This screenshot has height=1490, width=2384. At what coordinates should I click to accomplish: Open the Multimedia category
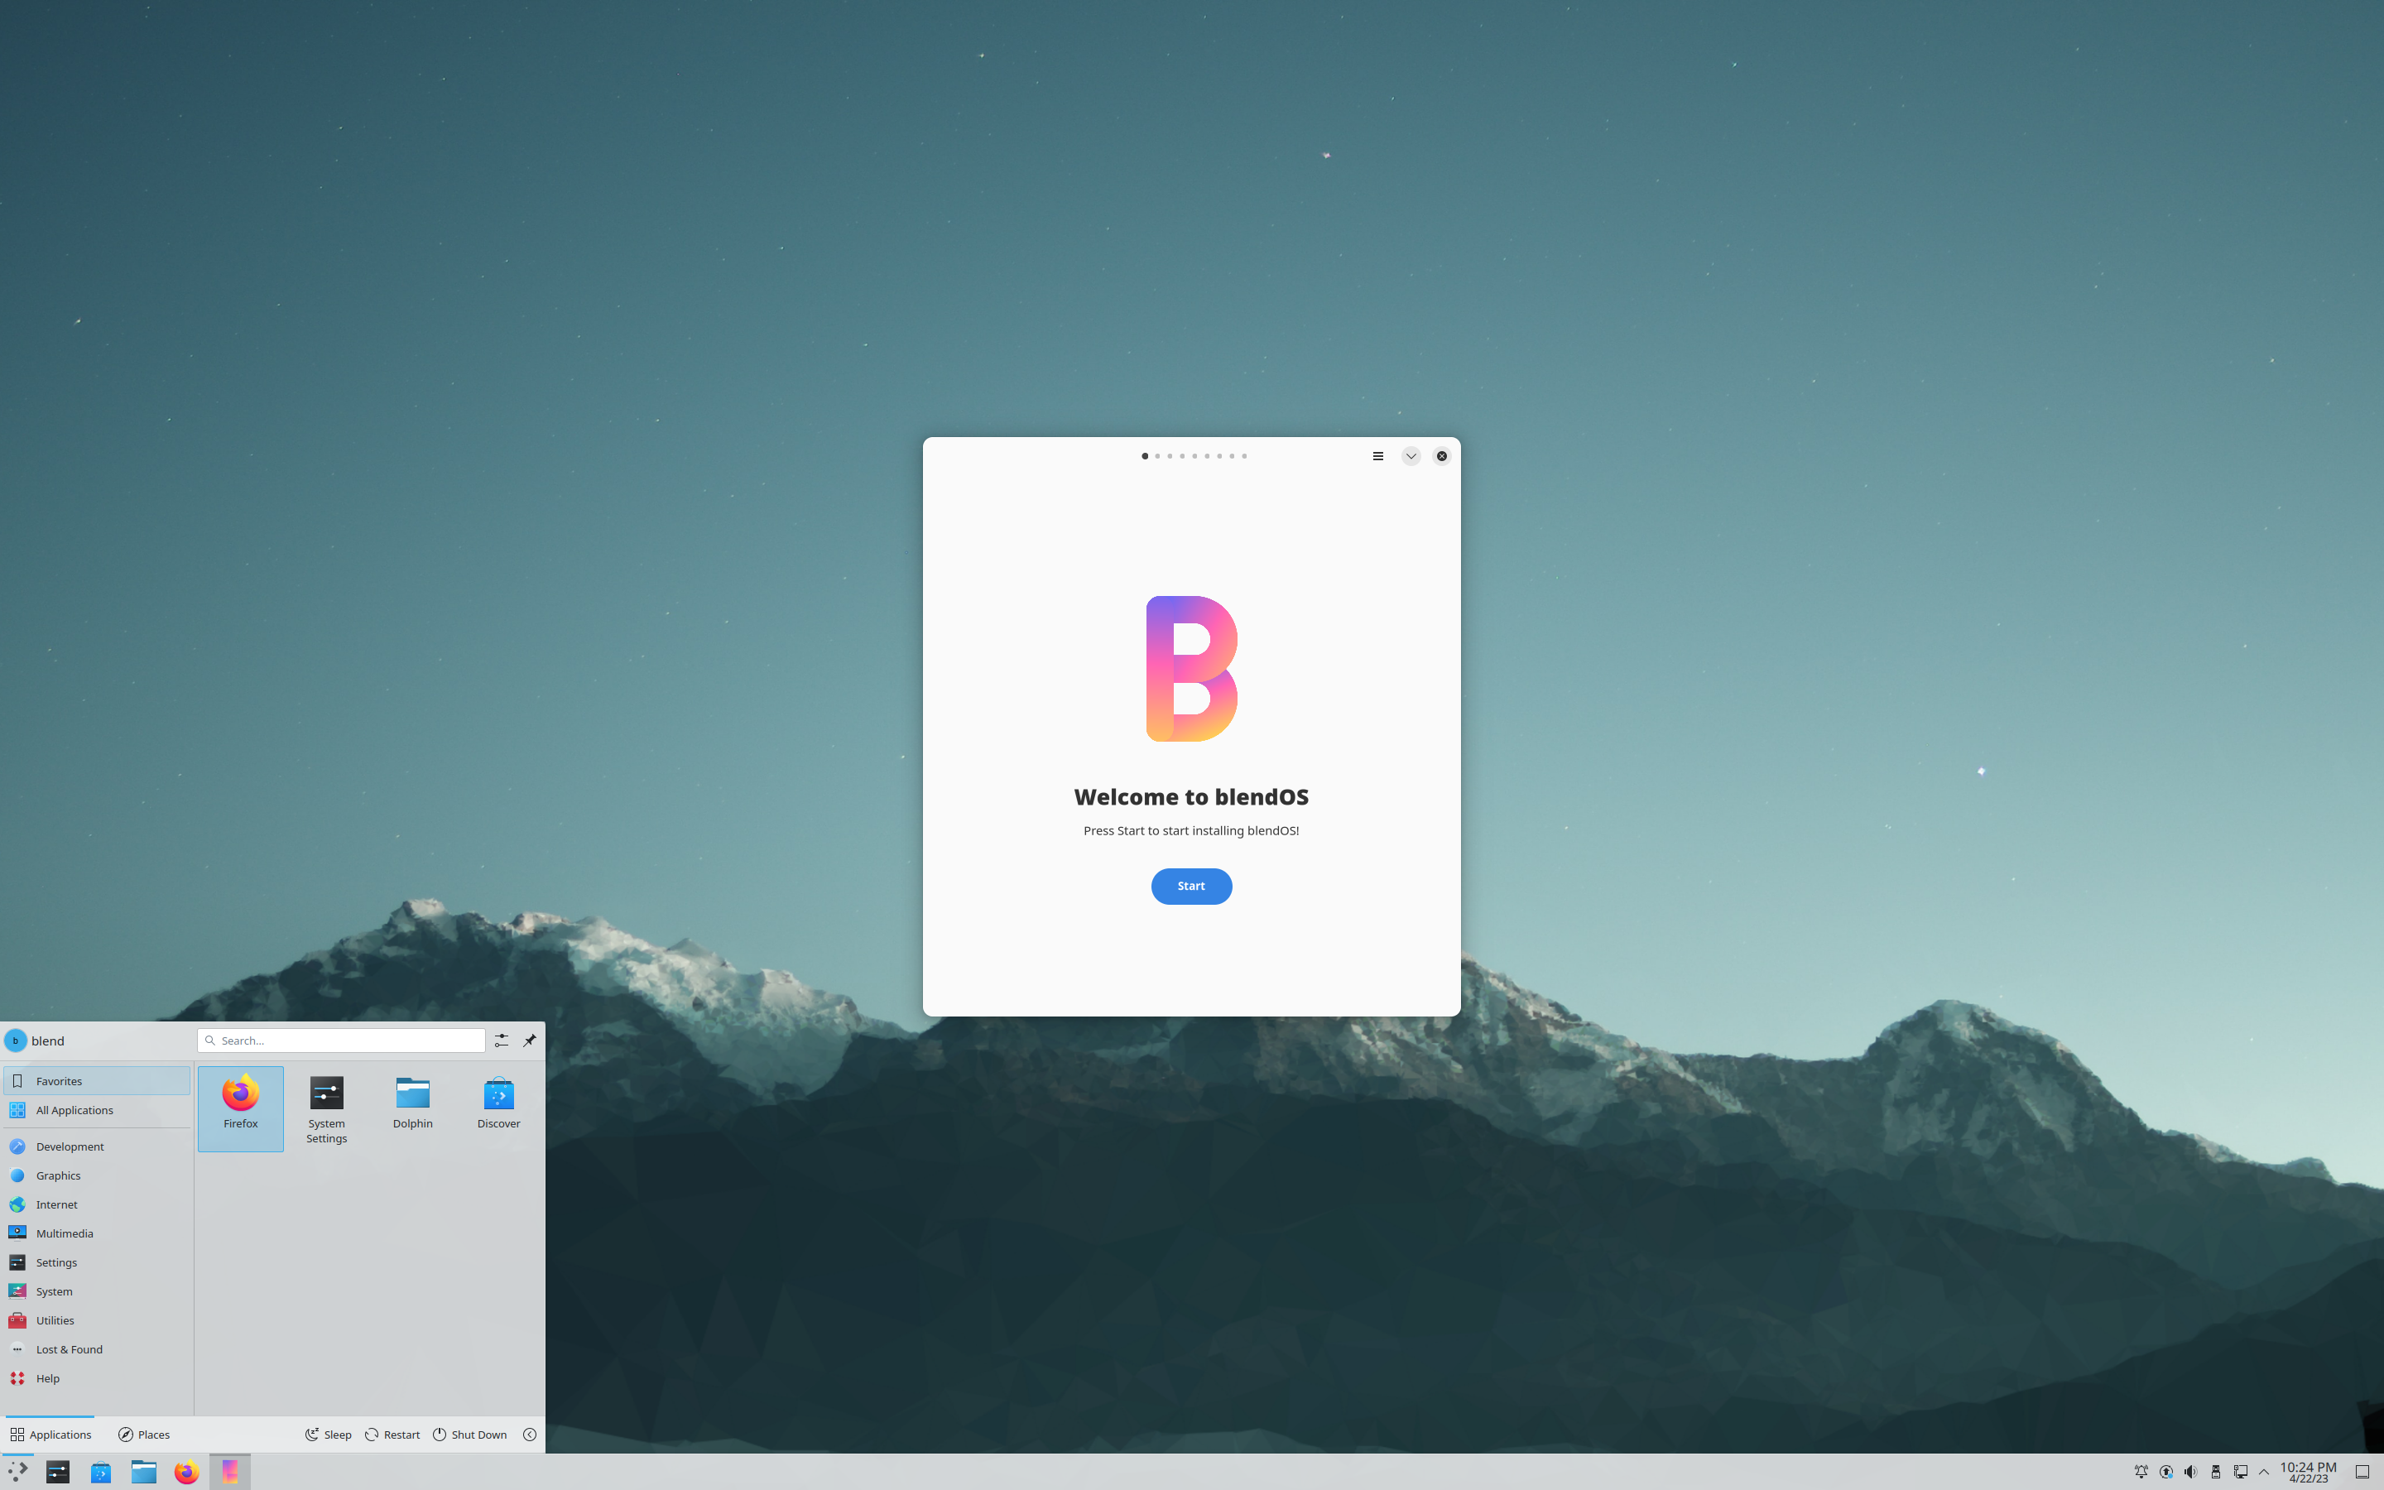(x=97, y=1233)
